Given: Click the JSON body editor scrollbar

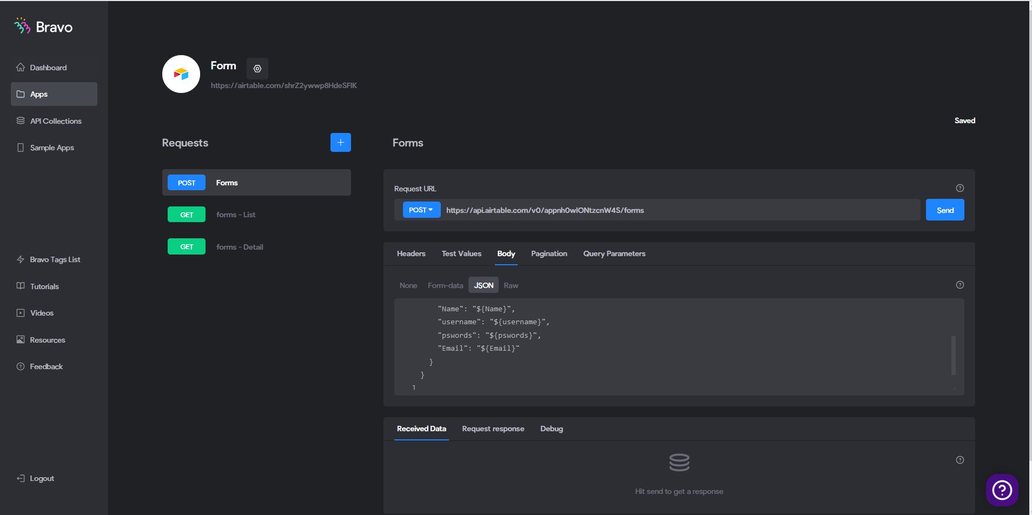Looking at the screenshot, I should click(x=954, y=355).
